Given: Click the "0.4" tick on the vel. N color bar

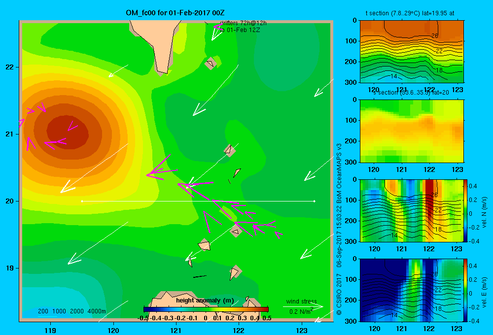Looking at the screenshot, I should pyautogui.click(x=473, y=186).
